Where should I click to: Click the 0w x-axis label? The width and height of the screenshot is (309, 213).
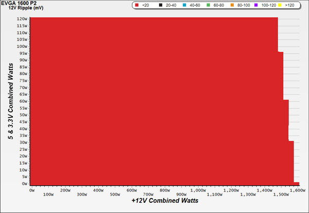(32, 190)
